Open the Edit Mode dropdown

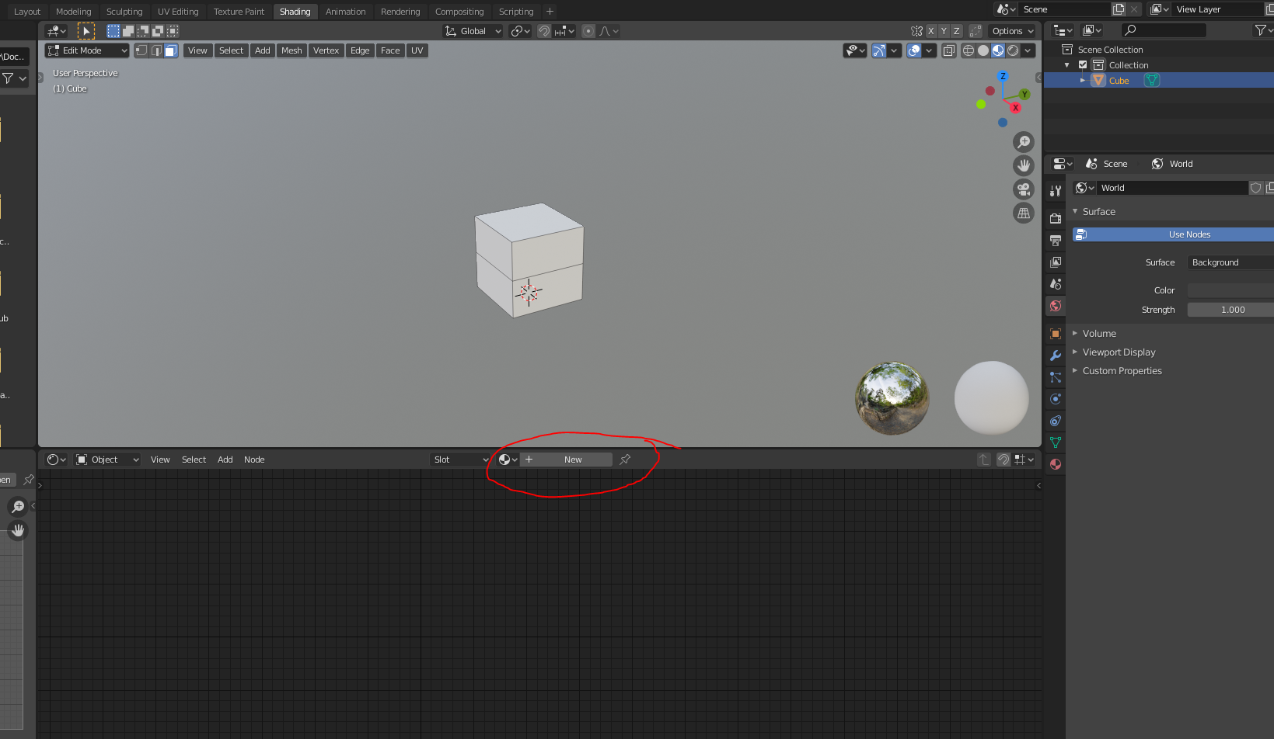coord(87,50)
